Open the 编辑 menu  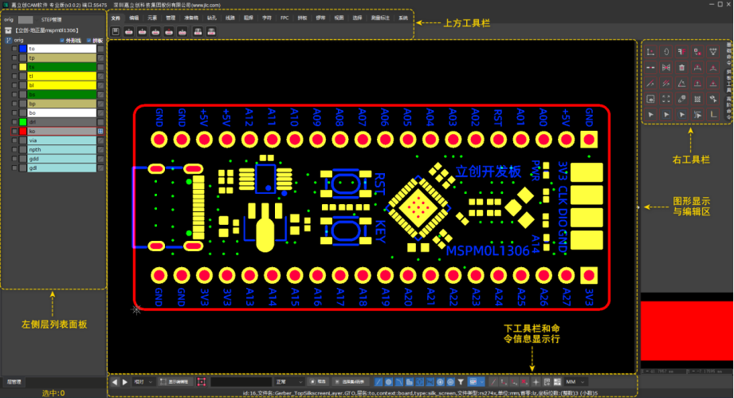[x=134, y=18]
